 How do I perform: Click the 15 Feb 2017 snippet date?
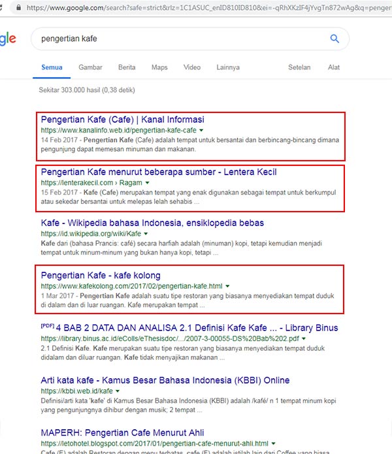[59, 193]
